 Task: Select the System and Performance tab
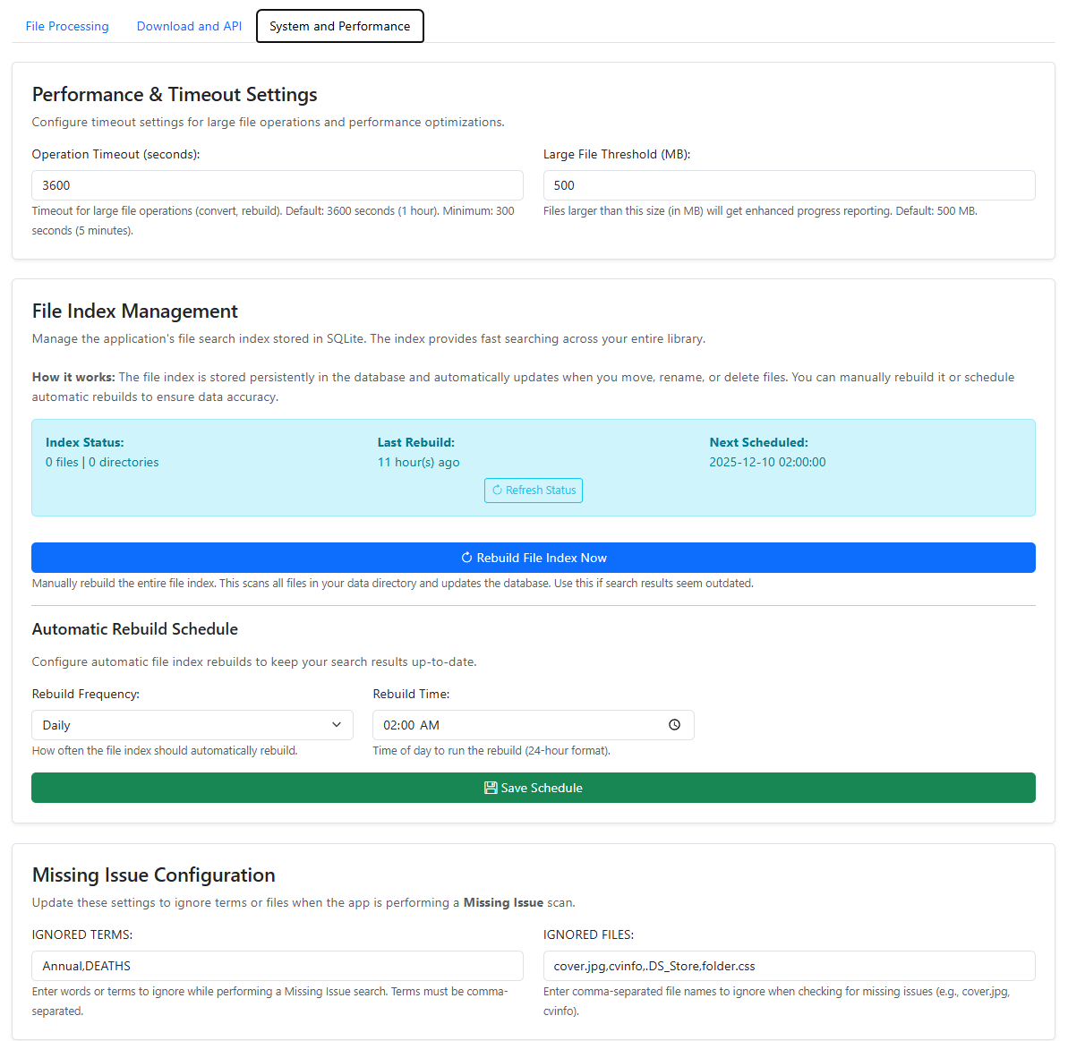339,26
